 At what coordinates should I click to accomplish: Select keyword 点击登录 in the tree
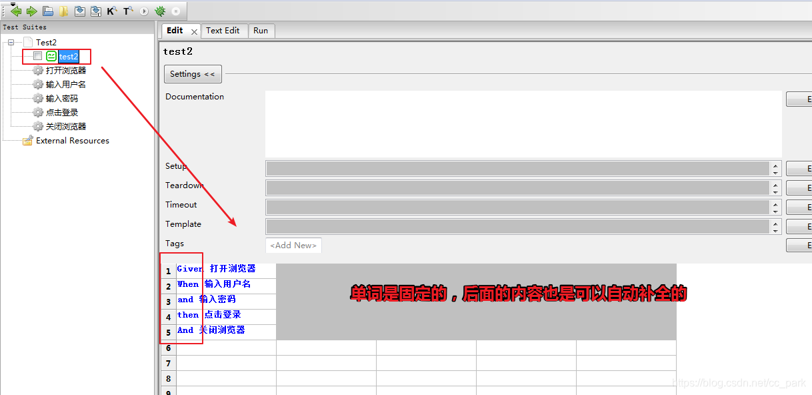tap(62, 112)
